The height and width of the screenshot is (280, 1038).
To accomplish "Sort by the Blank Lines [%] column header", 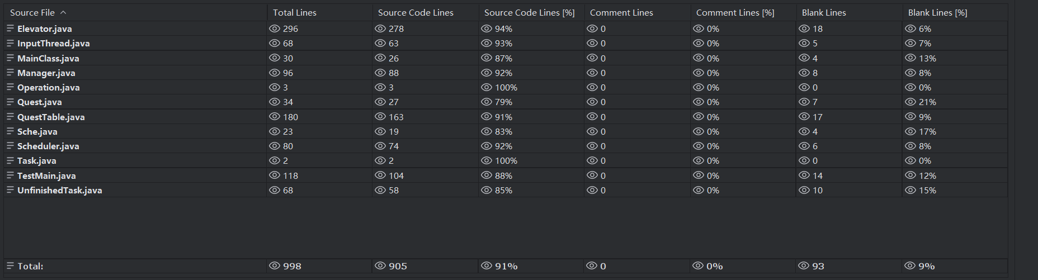I will pos(937,12).
